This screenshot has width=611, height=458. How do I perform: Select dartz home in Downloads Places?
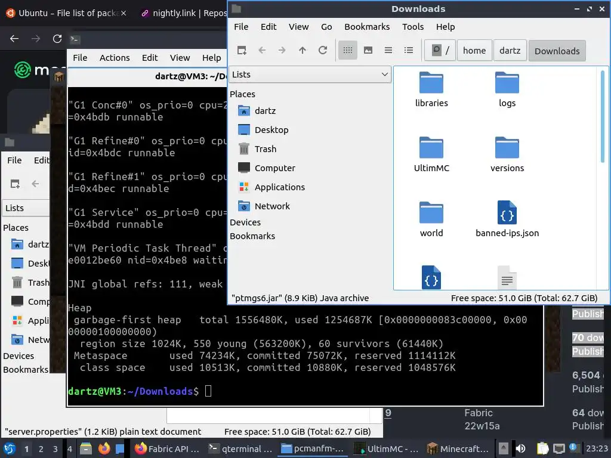(x=257, y=110)
